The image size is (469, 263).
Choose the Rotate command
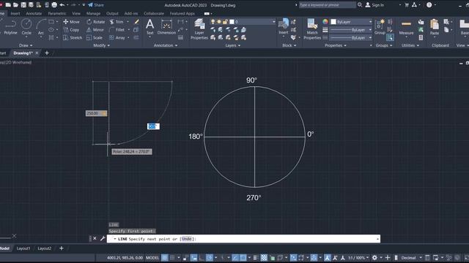96,22
